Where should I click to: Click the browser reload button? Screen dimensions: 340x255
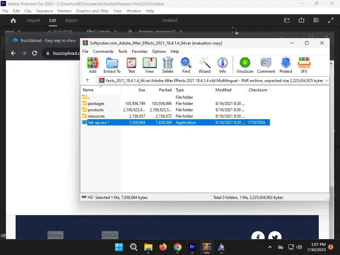pyautogui.click(x=35, y=53)
